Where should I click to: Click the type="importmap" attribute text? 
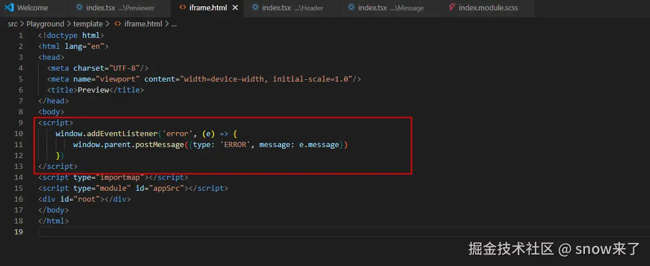(109, 178)
